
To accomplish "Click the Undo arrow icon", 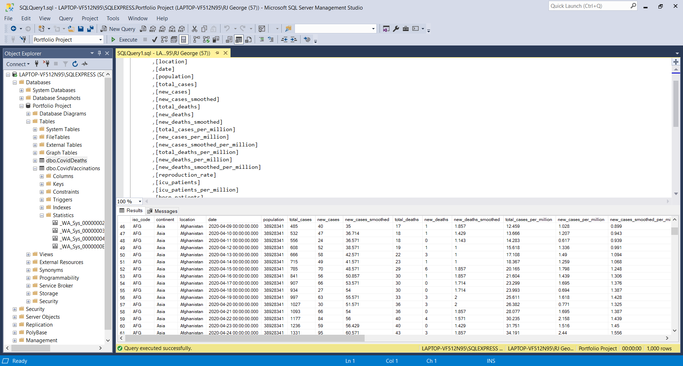I will point(227,29).
